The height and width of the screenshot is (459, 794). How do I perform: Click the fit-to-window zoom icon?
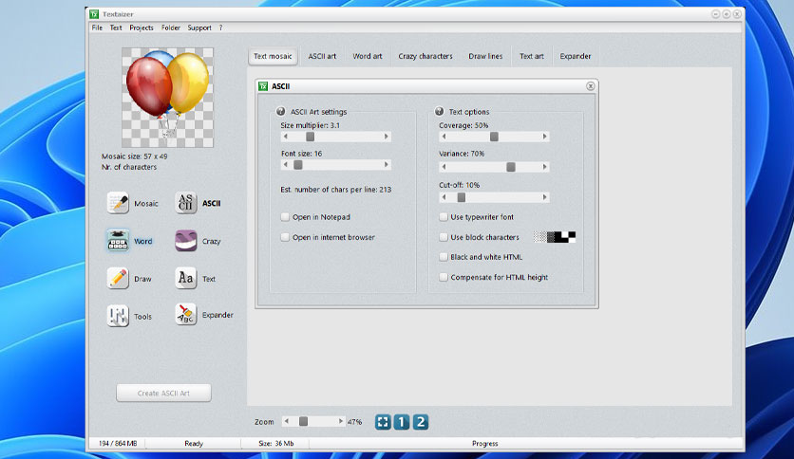tap(383, 422)
